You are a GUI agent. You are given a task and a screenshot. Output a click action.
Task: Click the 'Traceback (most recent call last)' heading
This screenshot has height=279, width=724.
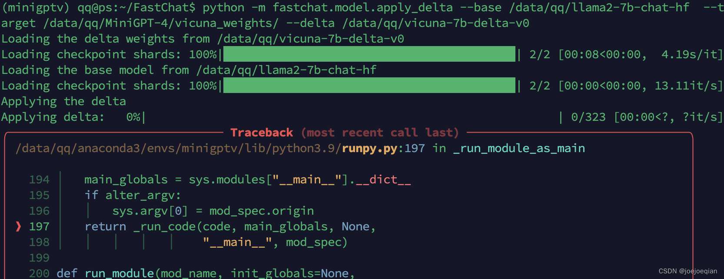coord(345,133)
